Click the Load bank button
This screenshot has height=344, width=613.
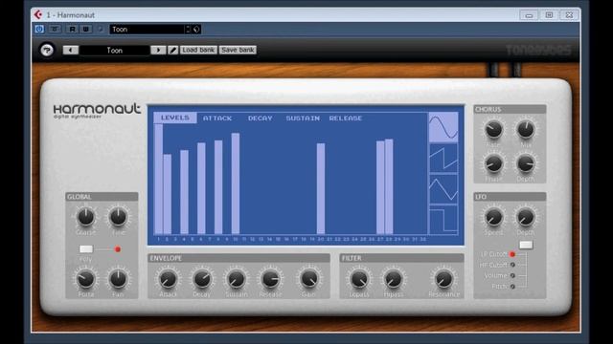pyautogui.click(x=198, y=50)
